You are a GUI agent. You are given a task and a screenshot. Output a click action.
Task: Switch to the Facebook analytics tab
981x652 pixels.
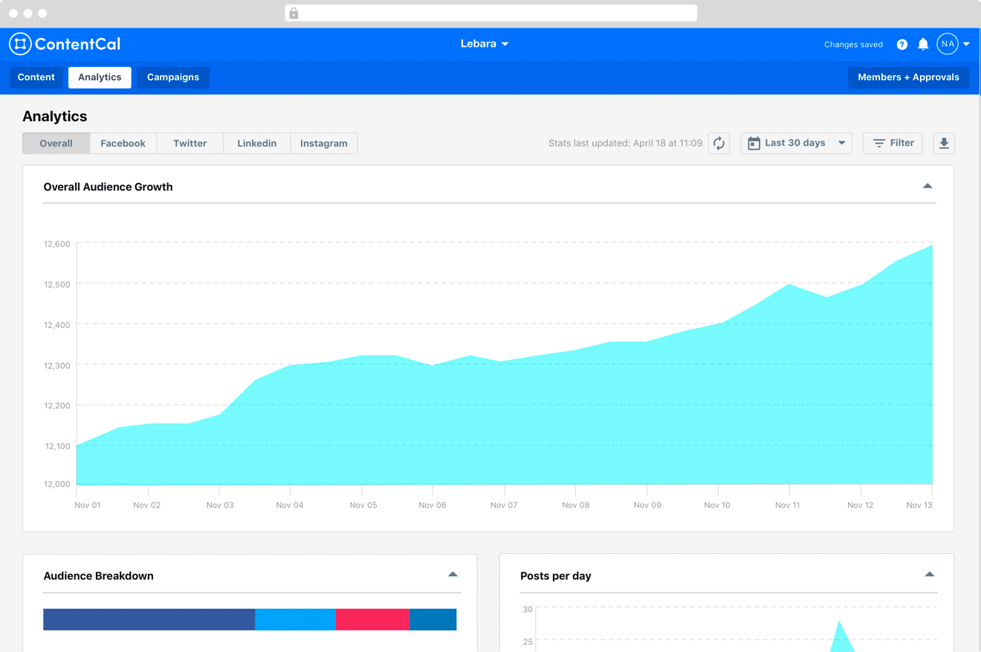pyautogui.click(x=123, y=143)
